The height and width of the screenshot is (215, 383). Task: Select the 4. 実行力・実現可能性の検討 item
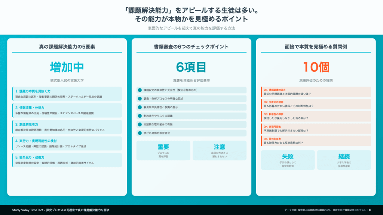[x=67, y=143]
